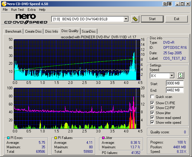Click the cyan PI Errors legend square
The height and width of the screenshot is (157, 192).
[8, 138]
